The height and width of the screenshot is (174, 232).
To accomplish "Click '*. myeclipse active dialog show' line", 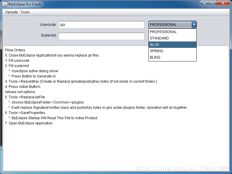I will point(33,71).
